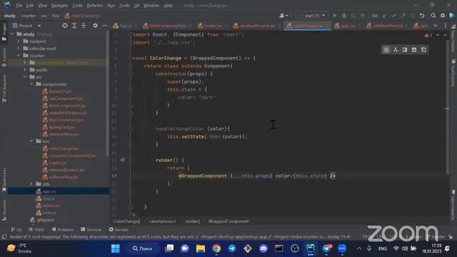
Task: Rollback changes with the undo arrow icon
Action: coord(422,16)
